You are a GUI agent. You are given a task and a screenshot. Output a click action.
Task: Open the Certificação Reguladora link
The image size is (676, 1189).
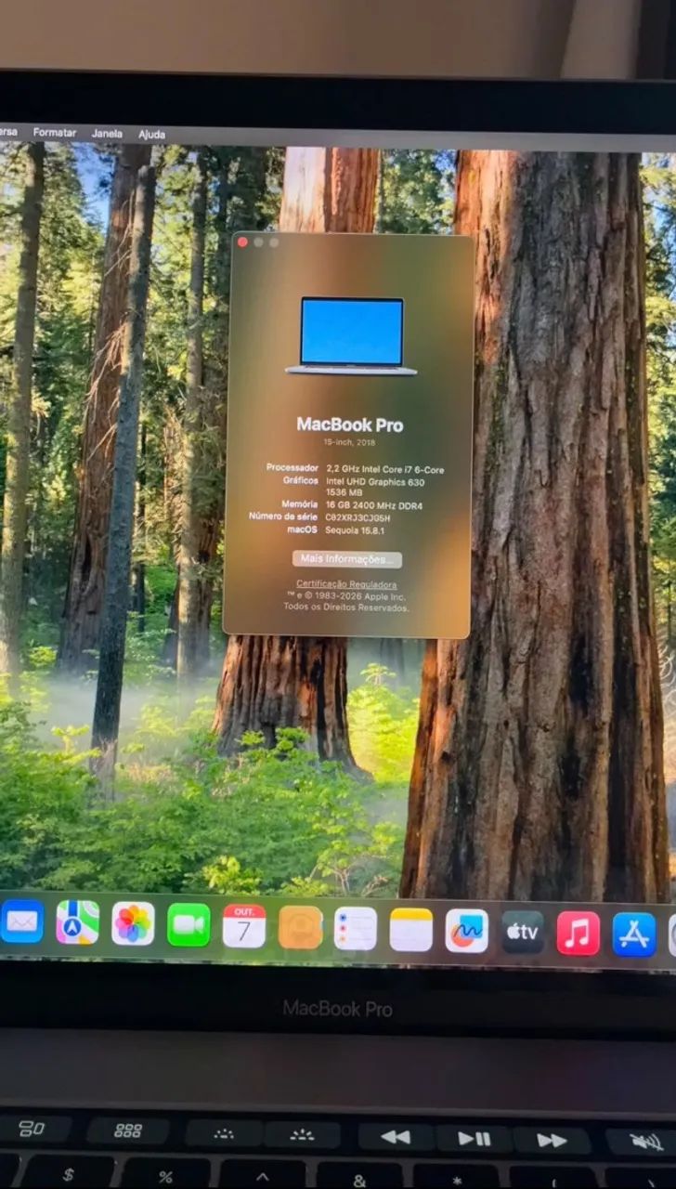(346, 584)
